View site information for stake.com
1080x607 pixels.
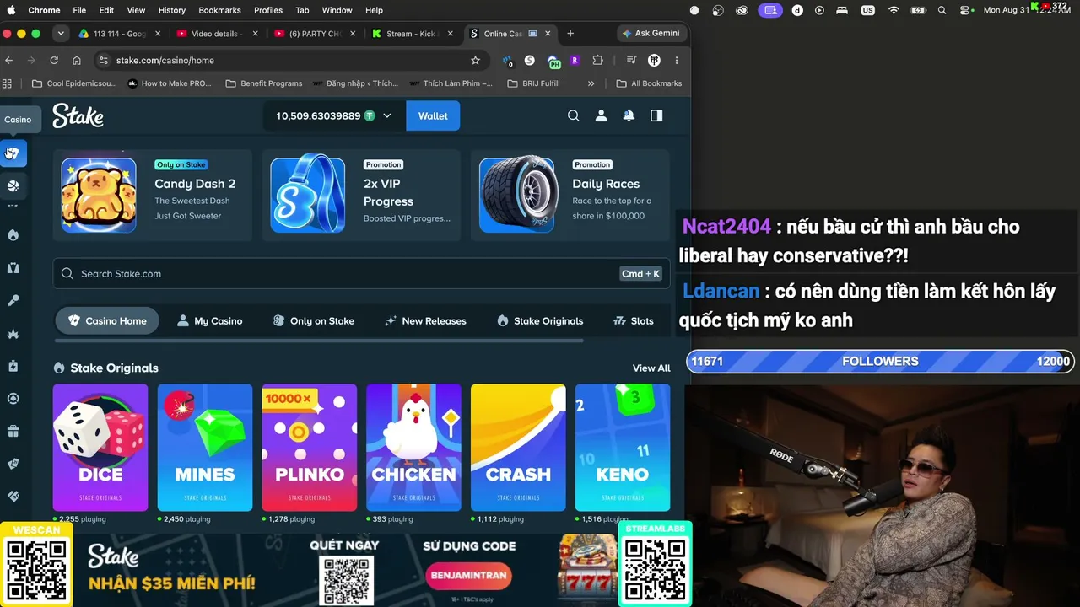104,60
